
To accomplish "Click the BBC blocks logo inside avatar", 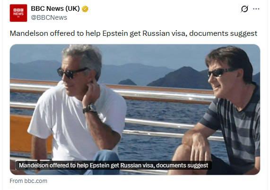I will (x=18, y=10).
